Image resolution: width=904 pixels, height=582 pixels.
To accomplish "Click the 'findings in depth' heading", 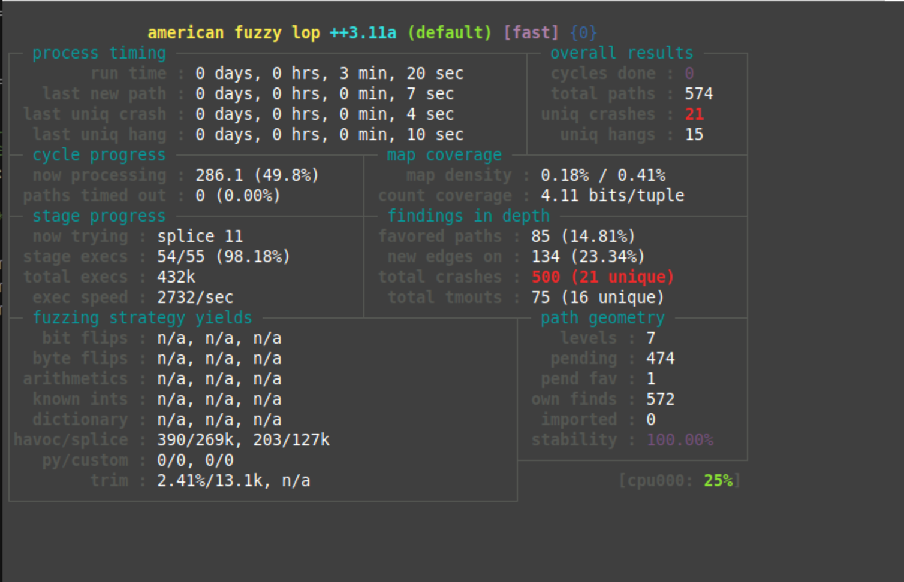I will [468, 216].
